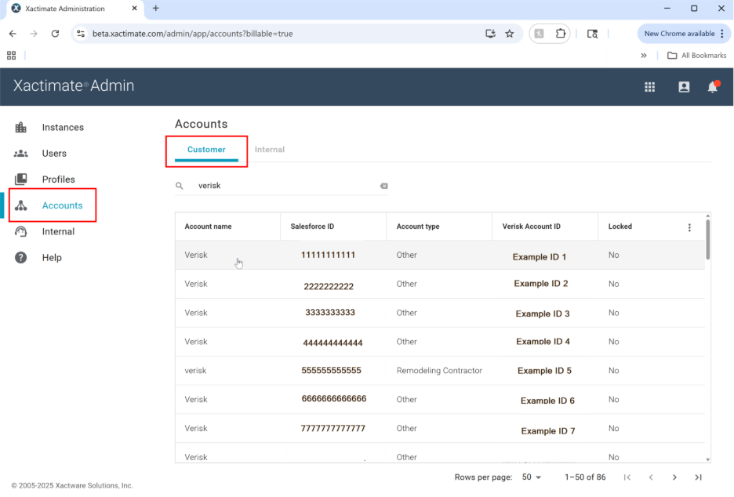Sort by Account name column header
The width and height of the screenshot is (734, 497).
(208, 227)
